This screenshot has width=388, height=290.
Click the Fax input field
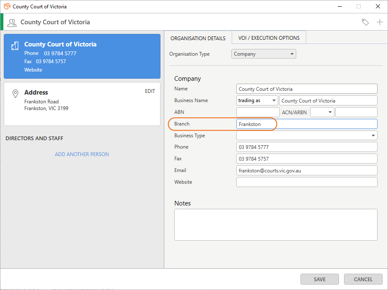pos(307,159)
